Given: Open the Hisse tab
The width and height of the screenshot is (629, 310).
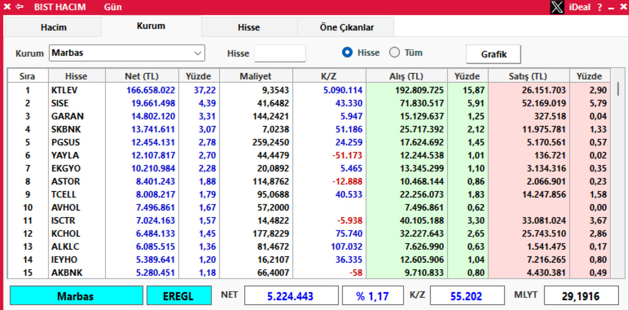Looking at the screenshot, I should point(249,27).
